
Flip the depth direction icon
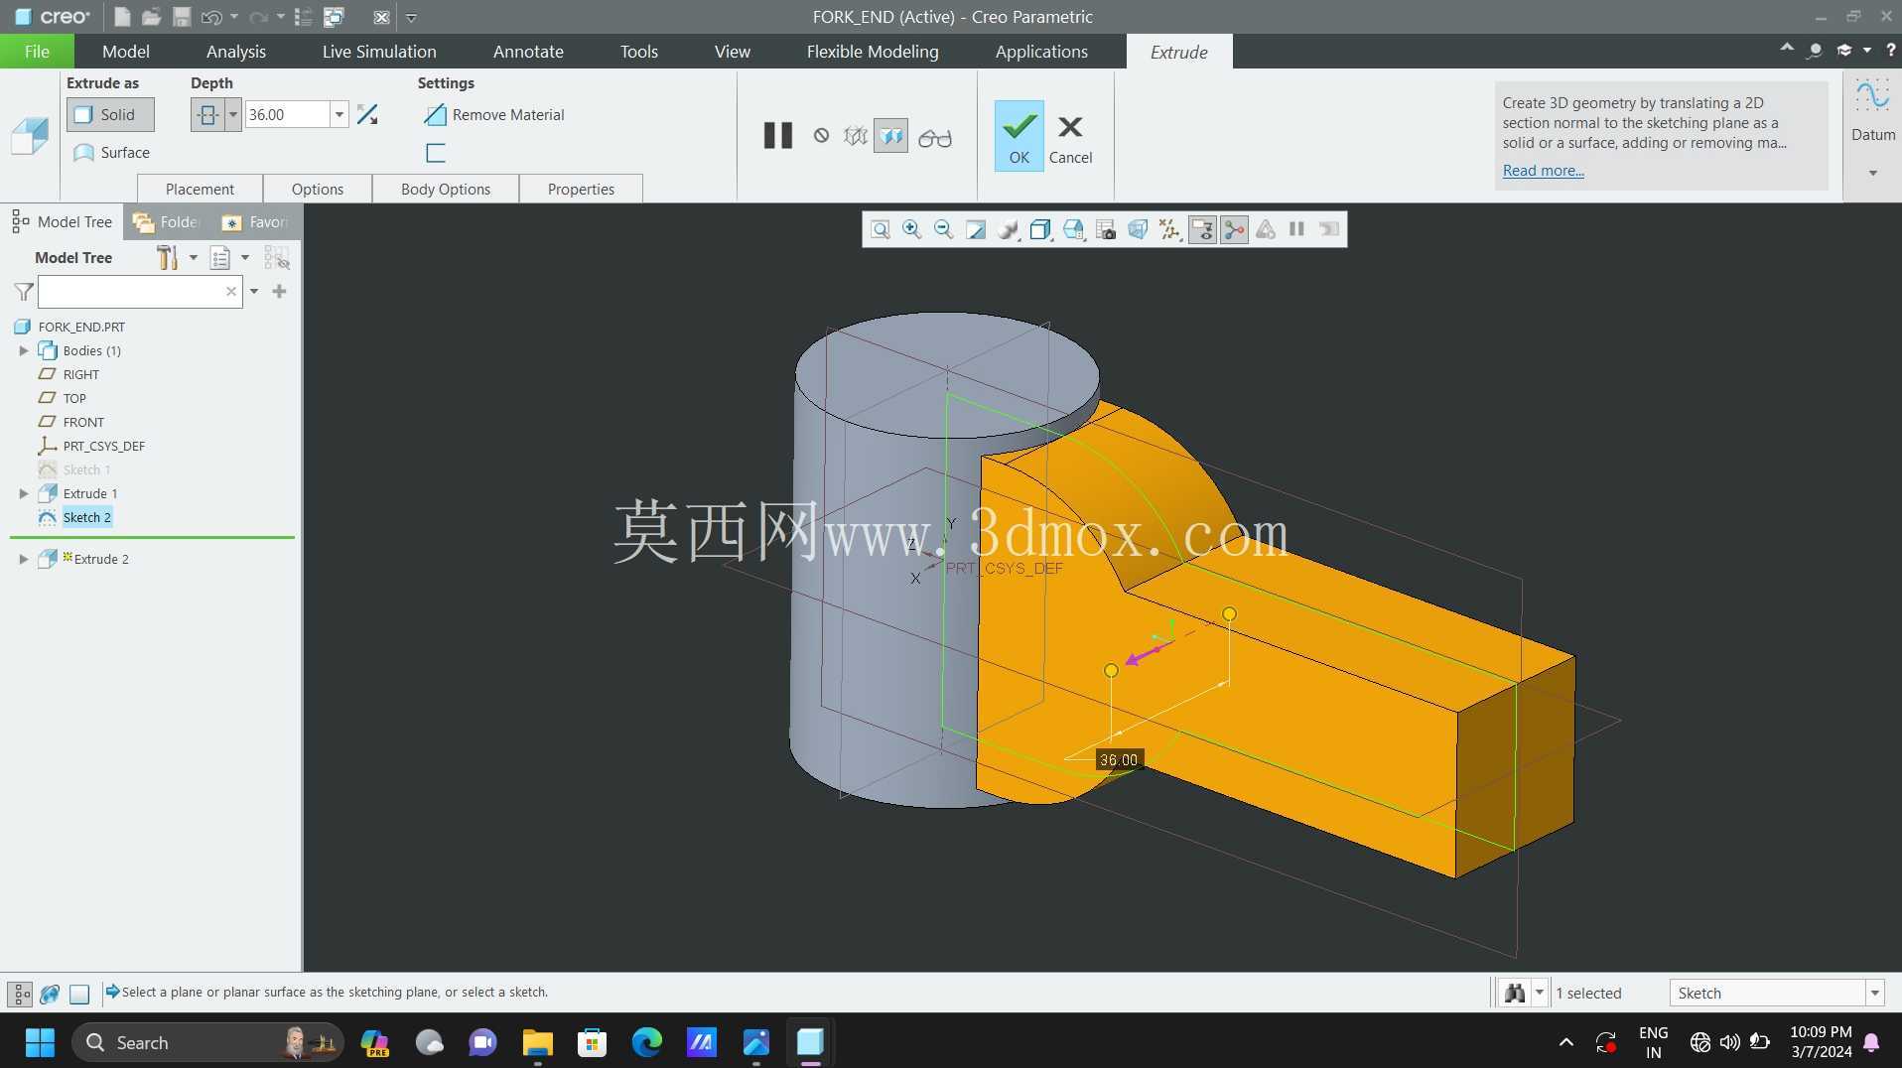point(367,115)
